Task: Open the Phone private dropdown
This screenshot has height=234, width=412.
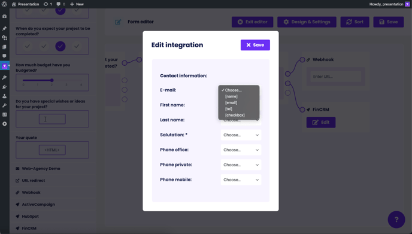Action: 241,165
